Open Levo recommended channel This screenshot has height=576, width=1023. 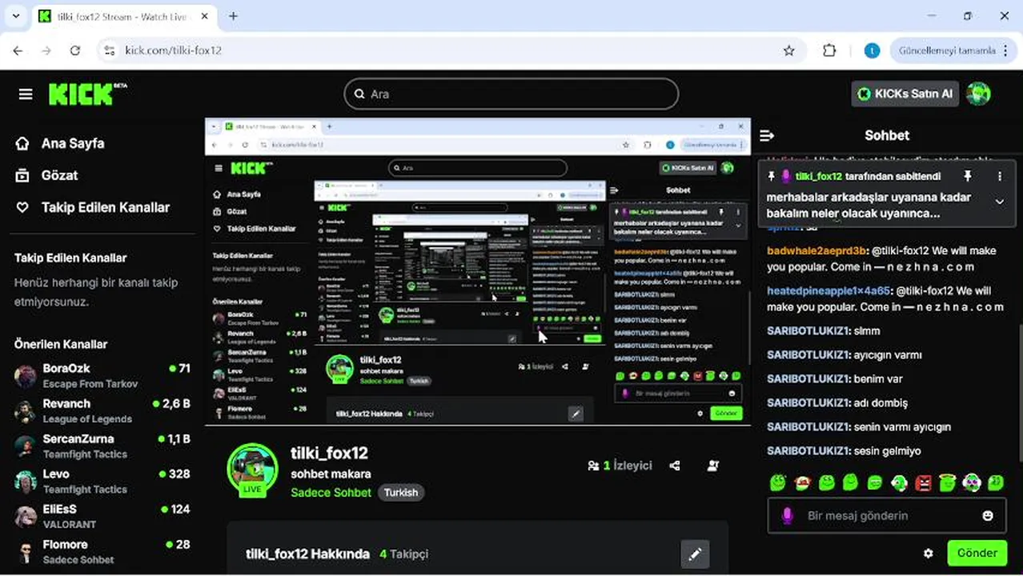tap(102, 481)
